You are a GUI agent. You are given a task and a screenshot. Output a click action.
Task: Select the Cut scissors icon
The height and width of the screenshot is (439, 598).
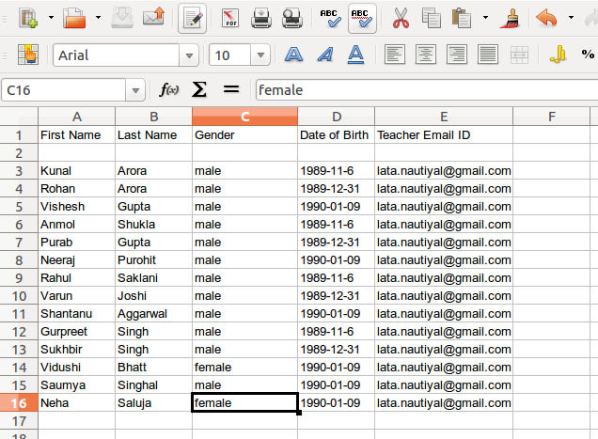point(401,18)
